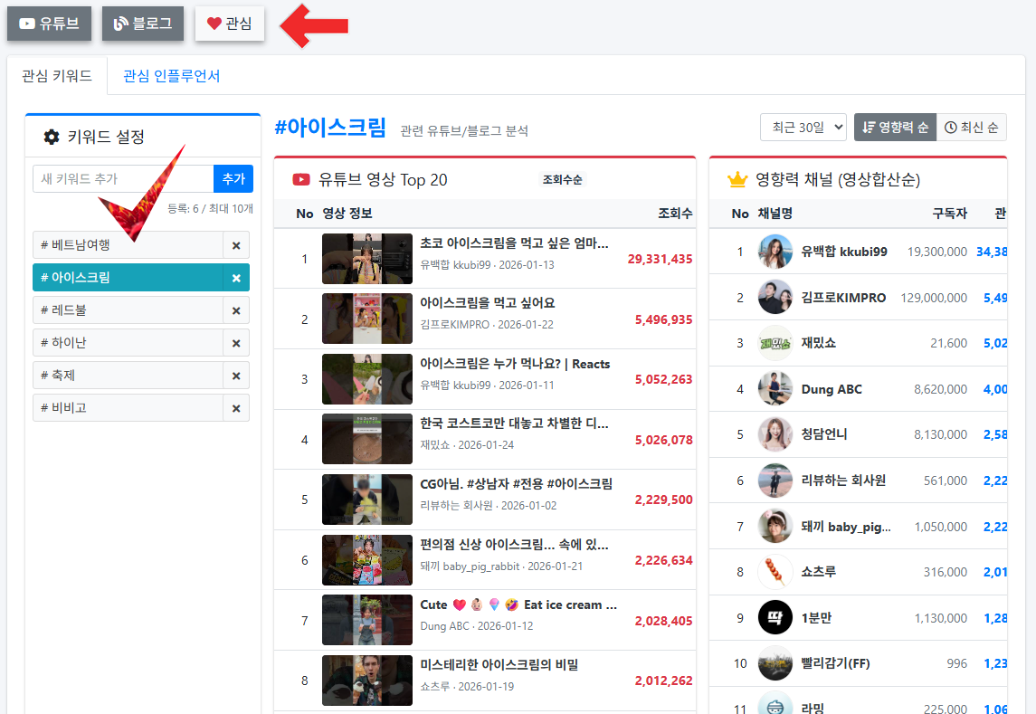Toggle the 조회수순 badge in Top 20 header
Image resolution: width=1036 pixels, height=714 pixels.
(562, 180)
